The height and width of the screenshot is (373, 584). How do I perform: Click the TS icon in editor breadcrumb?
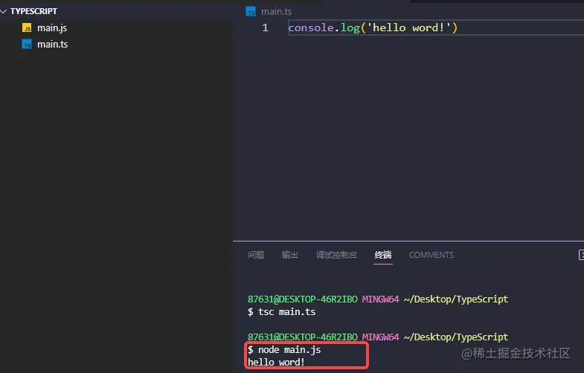[251, 12]
